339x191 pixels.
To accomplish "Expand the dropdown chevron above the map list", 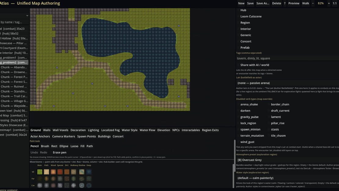I will coord(27,16).
